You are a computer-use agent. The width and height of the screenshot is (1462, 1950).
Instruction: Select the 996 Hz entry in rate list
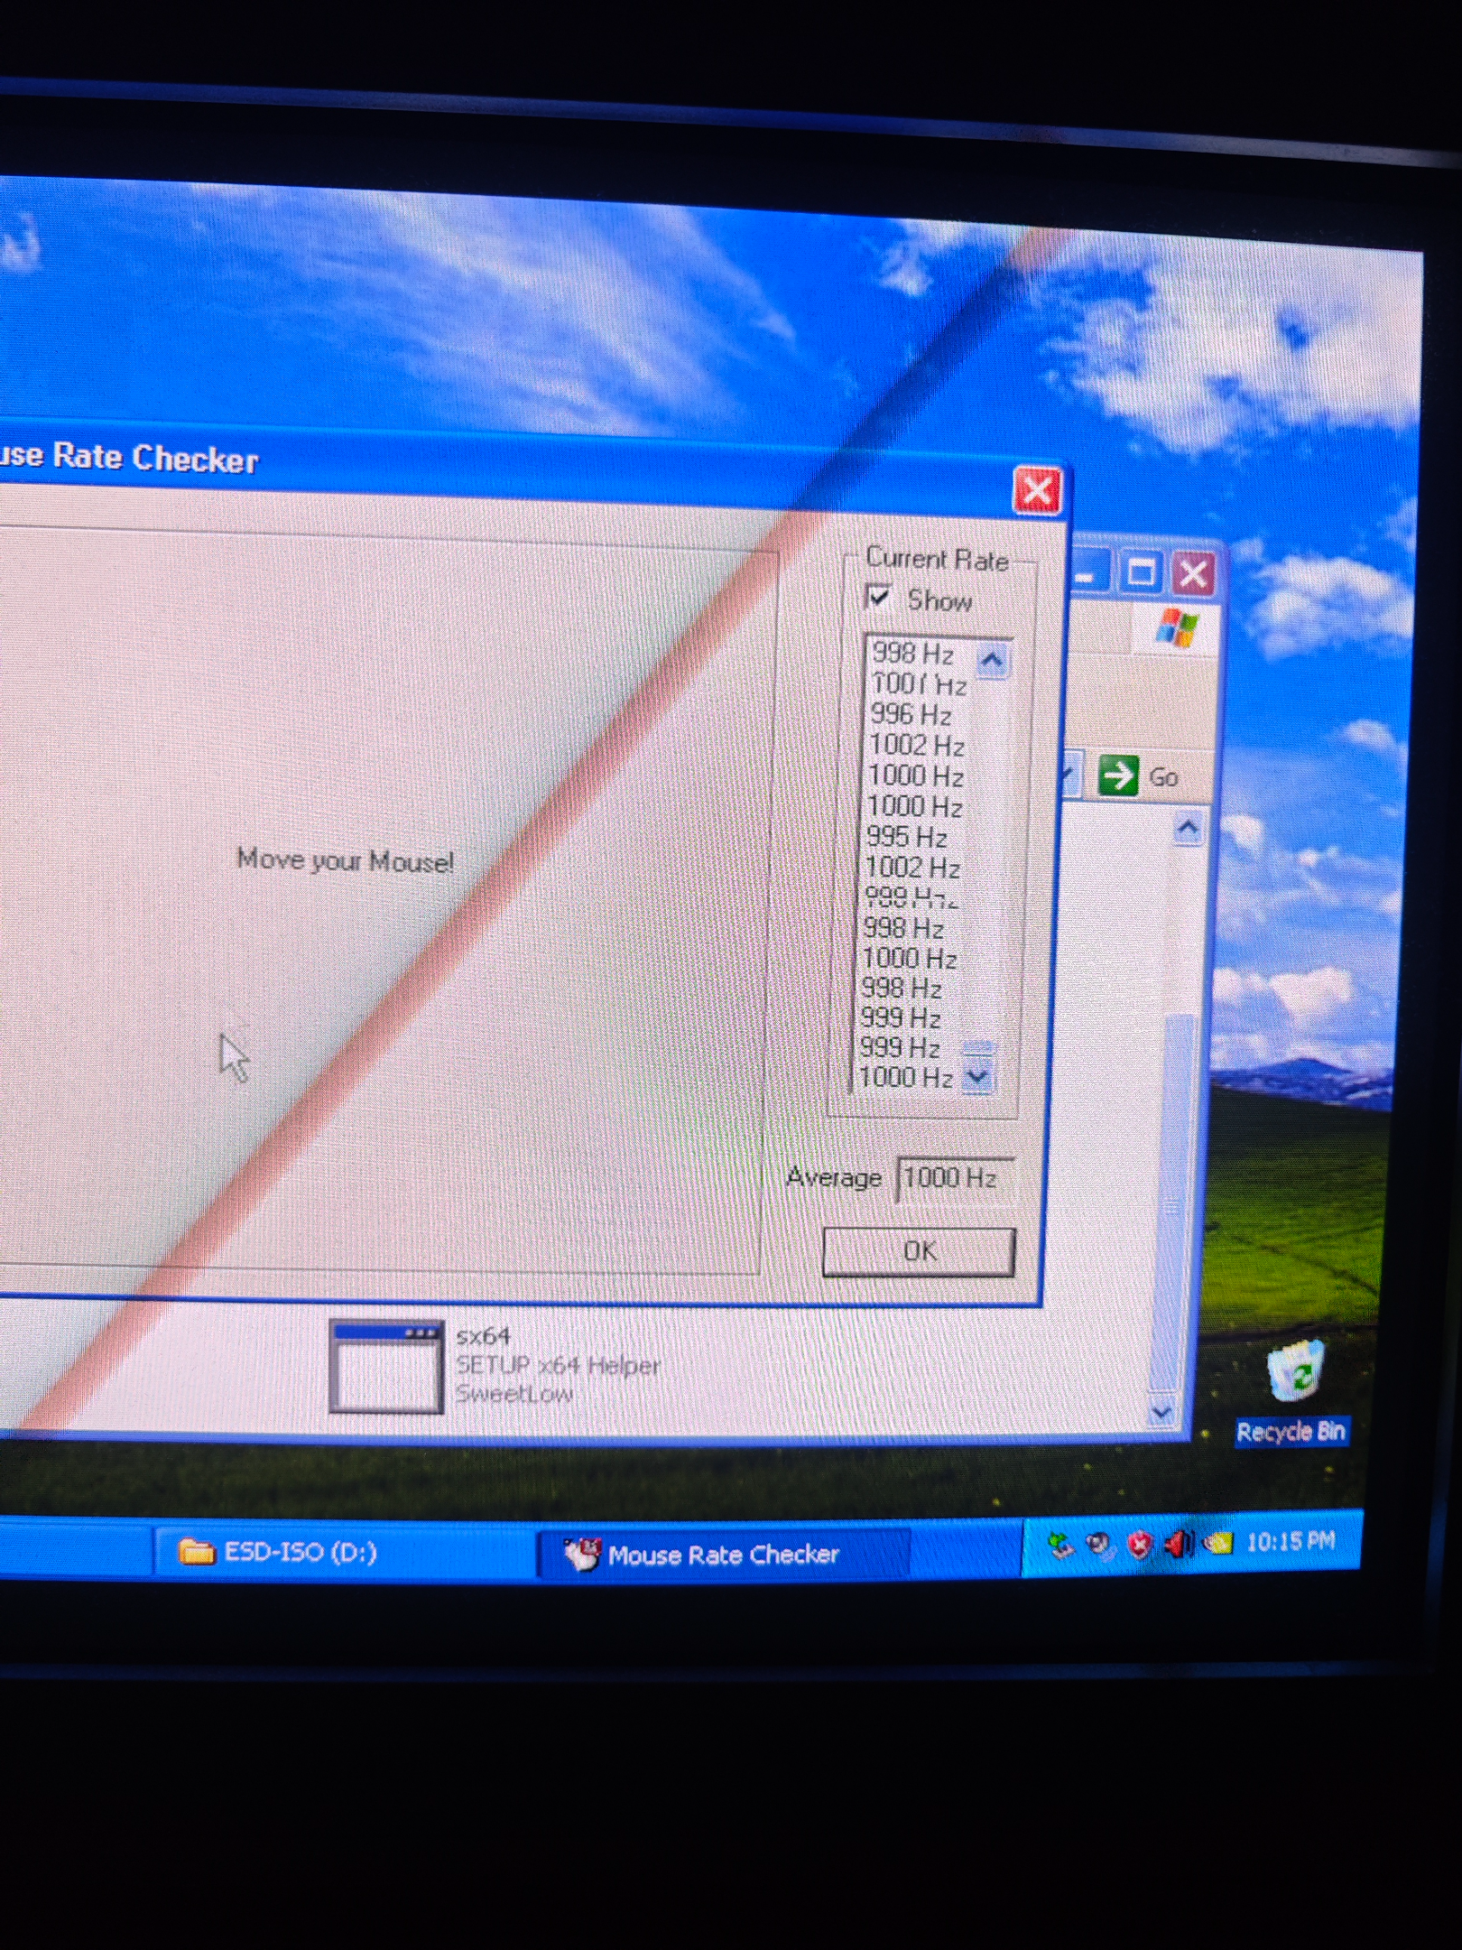tap(911, 714)
